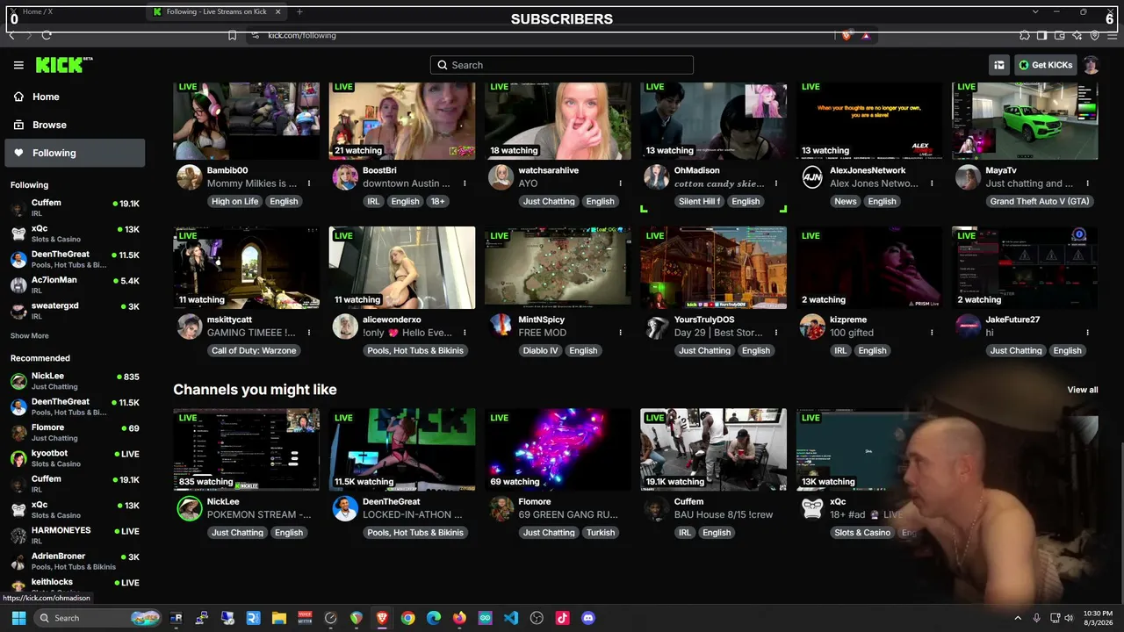Open the Brave Rewards triangle icon
This screenshot has height=632, width=1124.
coord(866,35)
